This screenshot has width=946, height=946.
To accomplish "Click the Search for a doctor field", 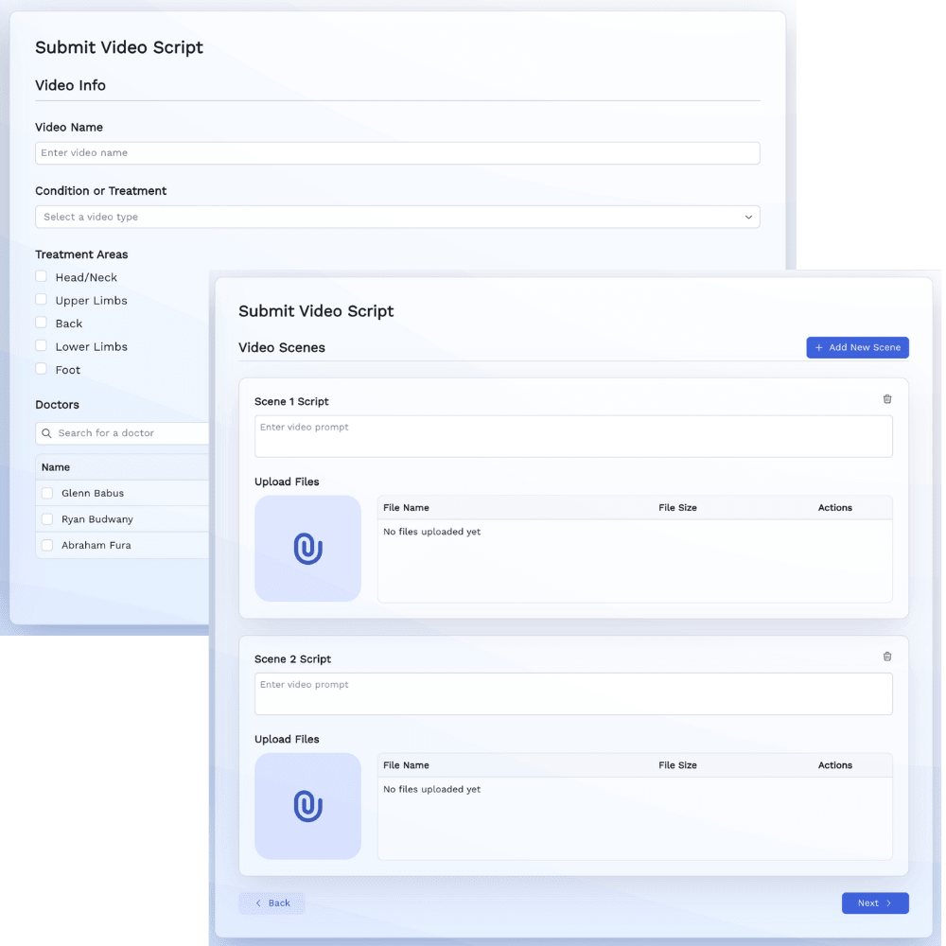I will [x=122, y=433].
